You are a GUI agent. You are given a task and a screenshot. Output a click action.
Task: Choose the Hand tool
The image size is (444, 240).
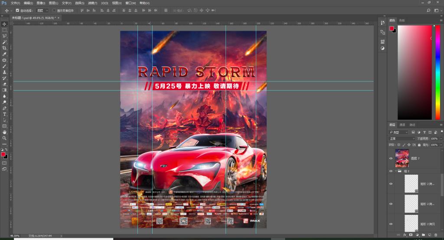pyautogui.click(x=4, y=132)
